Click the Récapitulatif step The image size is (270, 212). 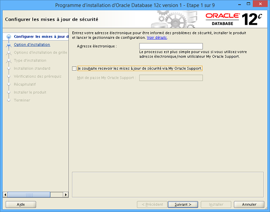tap(25, 84)
